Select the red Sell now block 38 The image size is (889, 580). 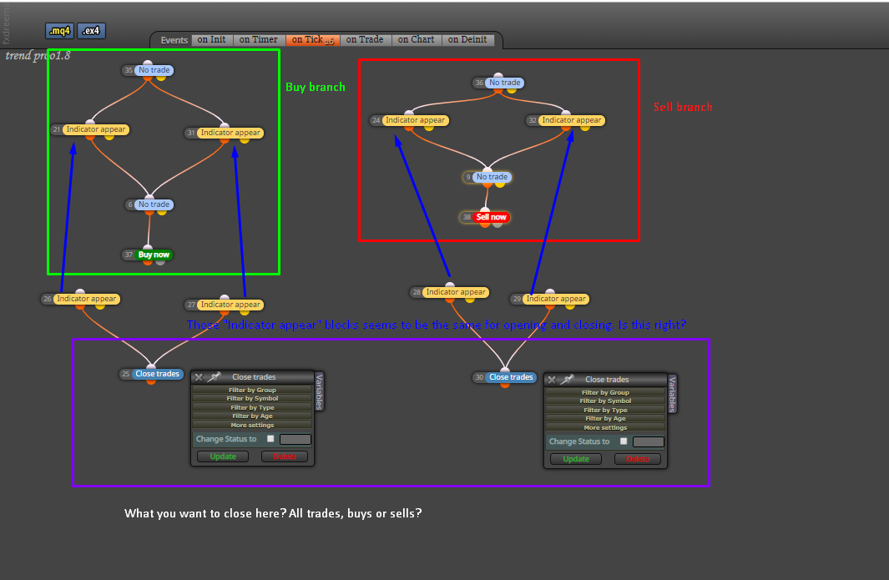tap(491, 217)
